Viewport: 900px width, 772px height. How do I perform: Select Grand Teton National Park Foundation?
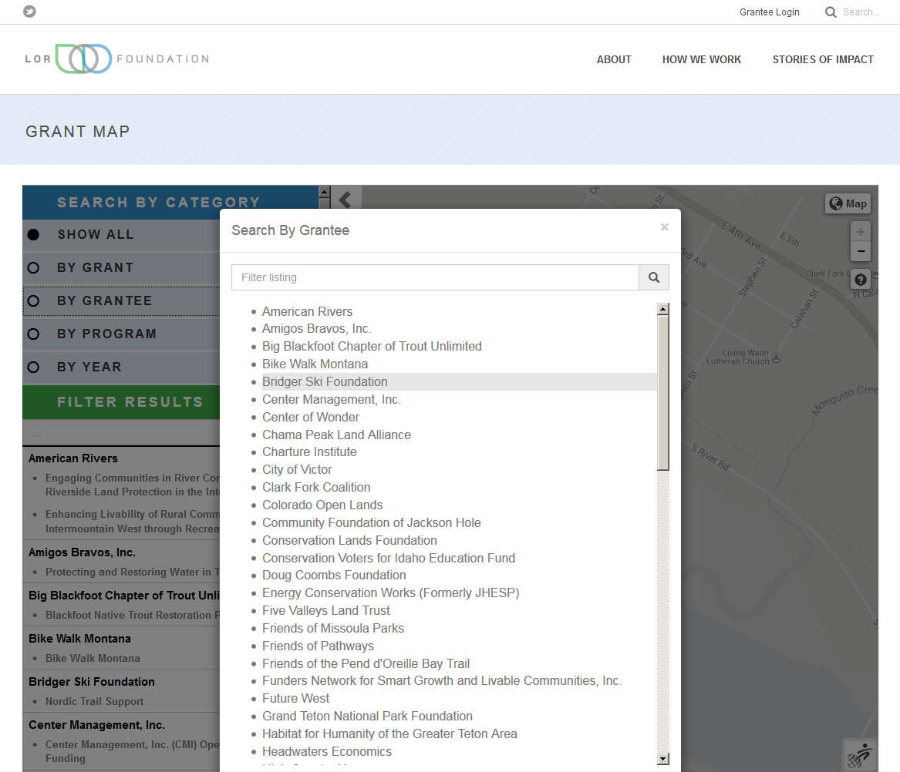coord(367,717)
